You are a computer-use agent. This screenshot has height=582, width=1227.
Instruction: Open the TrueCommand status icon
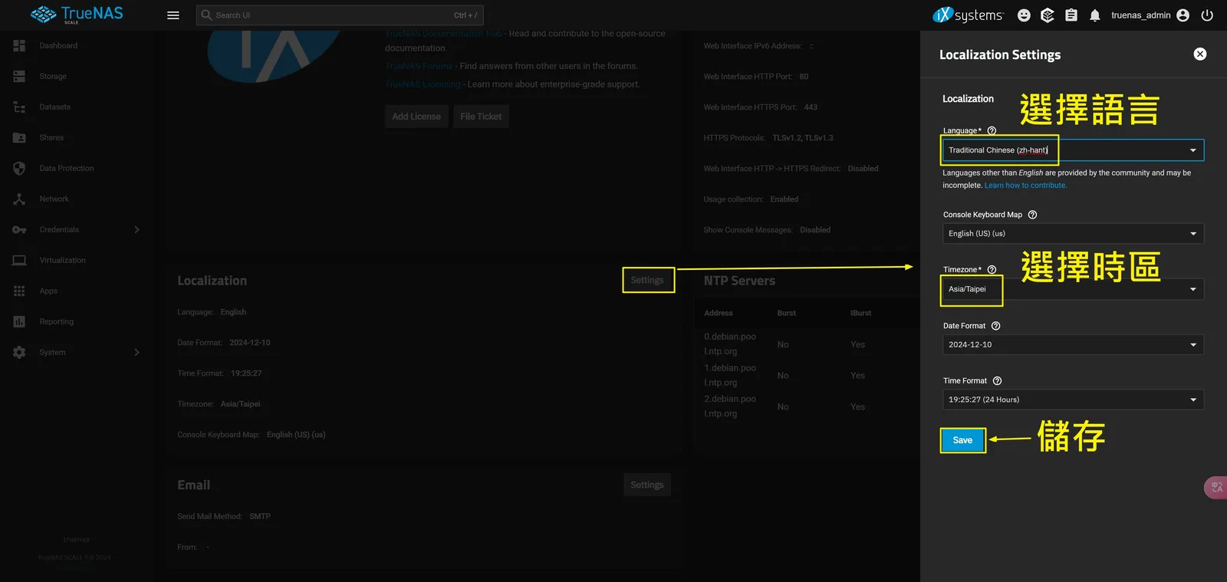pyautogui.click(x=1048, y=15)
